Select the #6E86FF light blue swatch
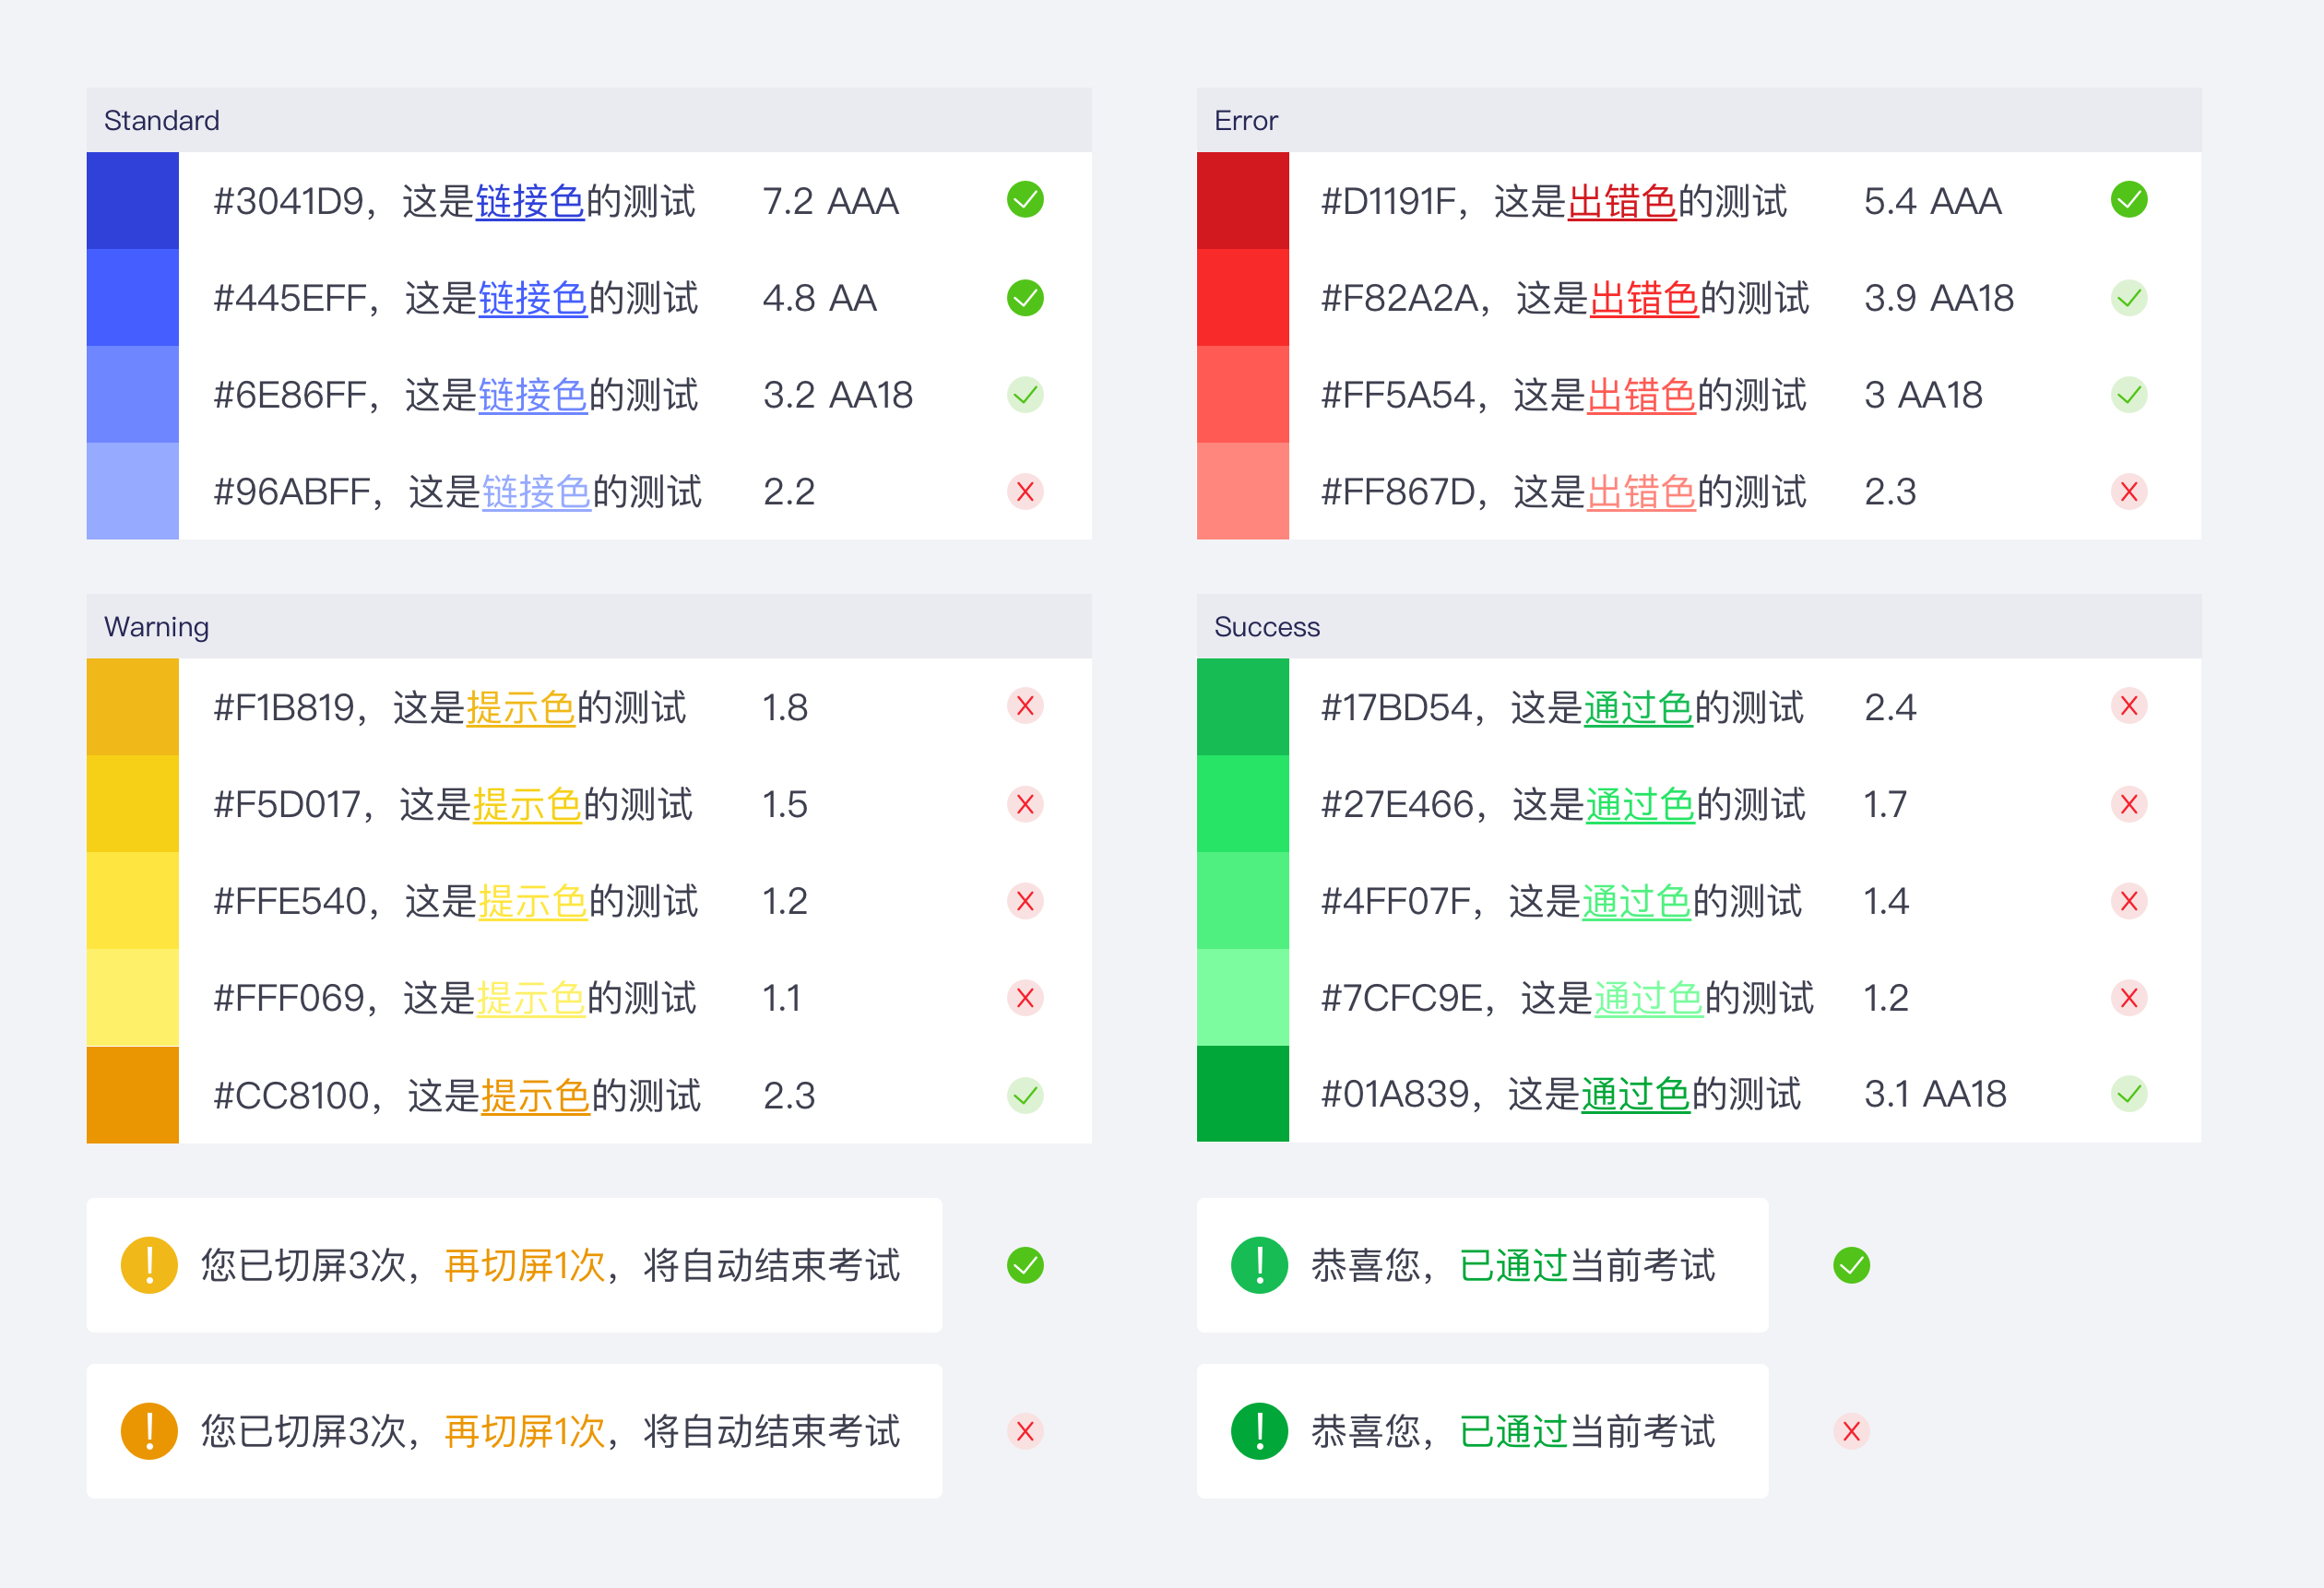The width and height of the screenshot is (2324, 1588). tap(132, 394)
